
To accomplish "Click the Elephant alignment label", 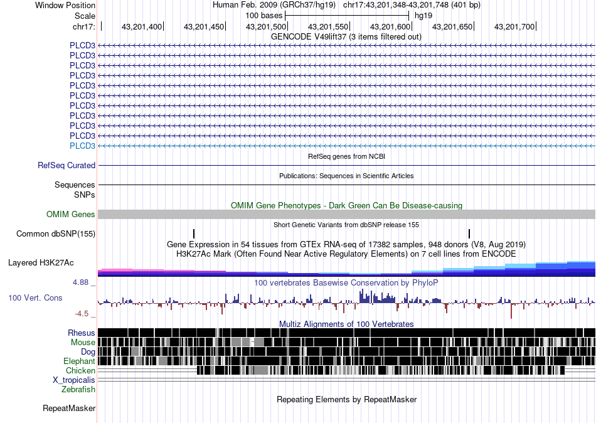I will click(79, 361).
